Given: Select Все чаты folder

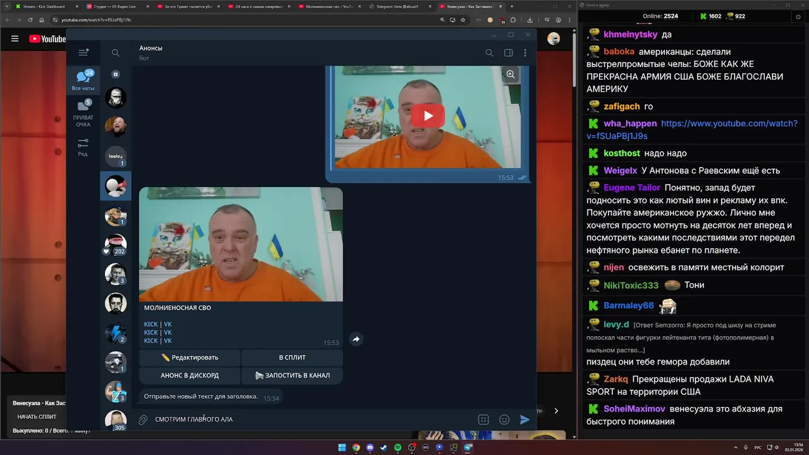Looking at the screenshot, I should (x=83, y=80).
